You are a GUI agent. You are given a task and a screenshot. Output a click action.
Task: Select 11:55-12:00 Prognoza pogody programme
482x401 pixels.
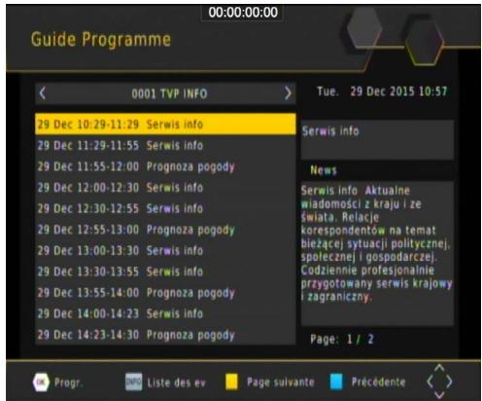point(165,166)
